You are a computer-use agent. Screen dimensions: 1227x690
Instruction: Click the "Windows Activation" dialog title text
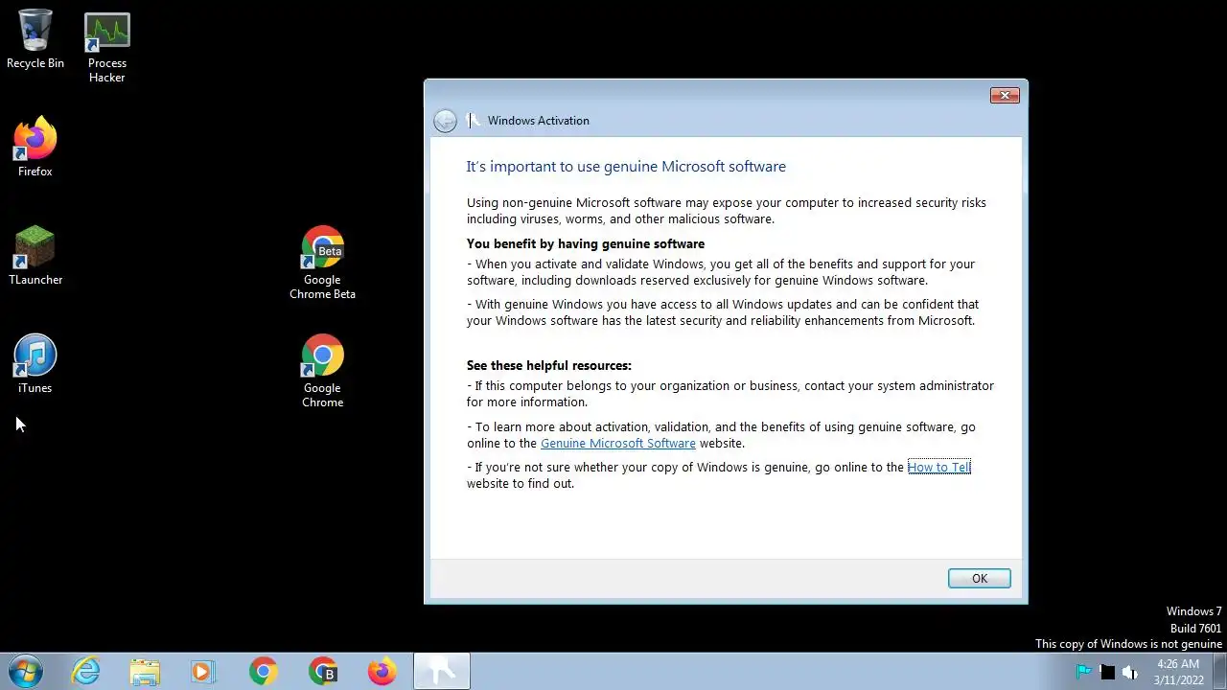(x=539, y=121)
